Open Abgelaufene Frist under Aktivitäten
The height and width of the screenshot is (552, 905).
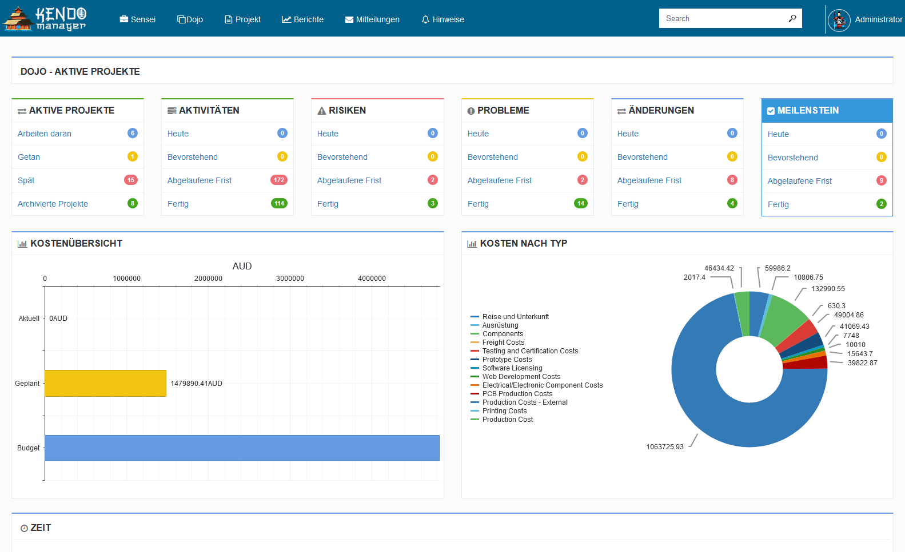(200, 180)
